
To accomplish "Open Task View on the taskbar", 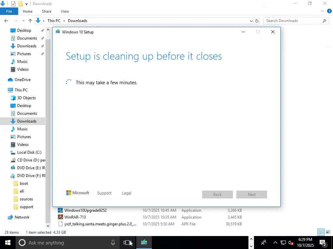I will (127, 243).
